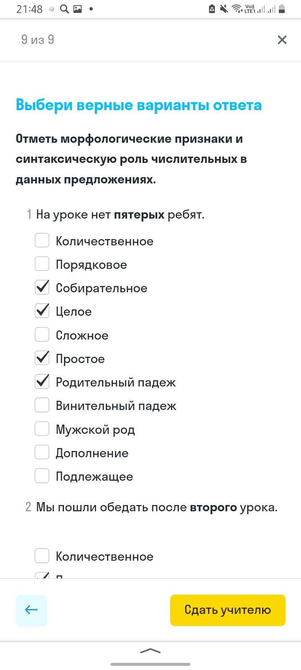
Task: Check the Порядковое checkbox
Action: (x=42, y=264)
